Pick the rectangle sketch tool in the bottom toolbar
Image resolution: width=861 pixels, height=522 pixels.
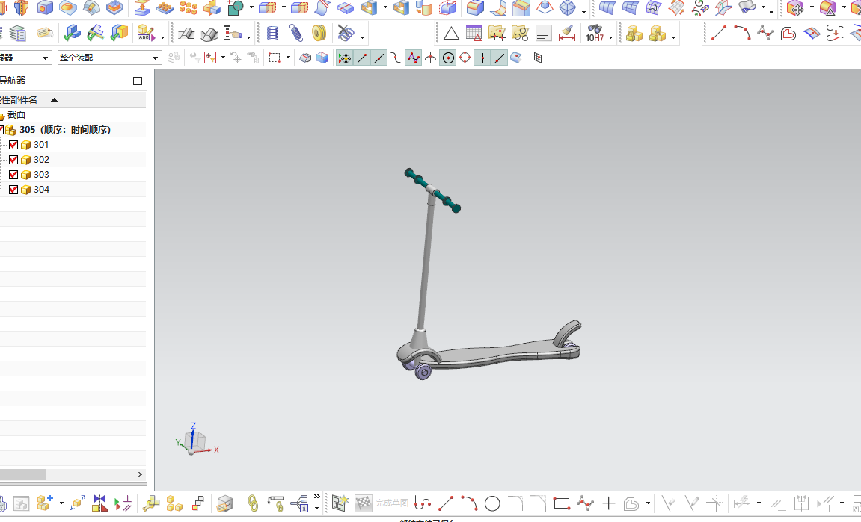click(x=562, y=503)
